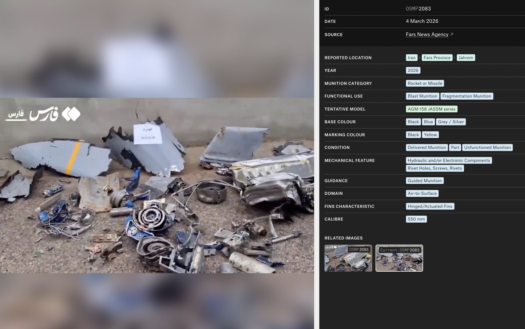Screen dimensions: 525x329
Task: Click the Yellow marking colour tag
Action: pos(430,134)
